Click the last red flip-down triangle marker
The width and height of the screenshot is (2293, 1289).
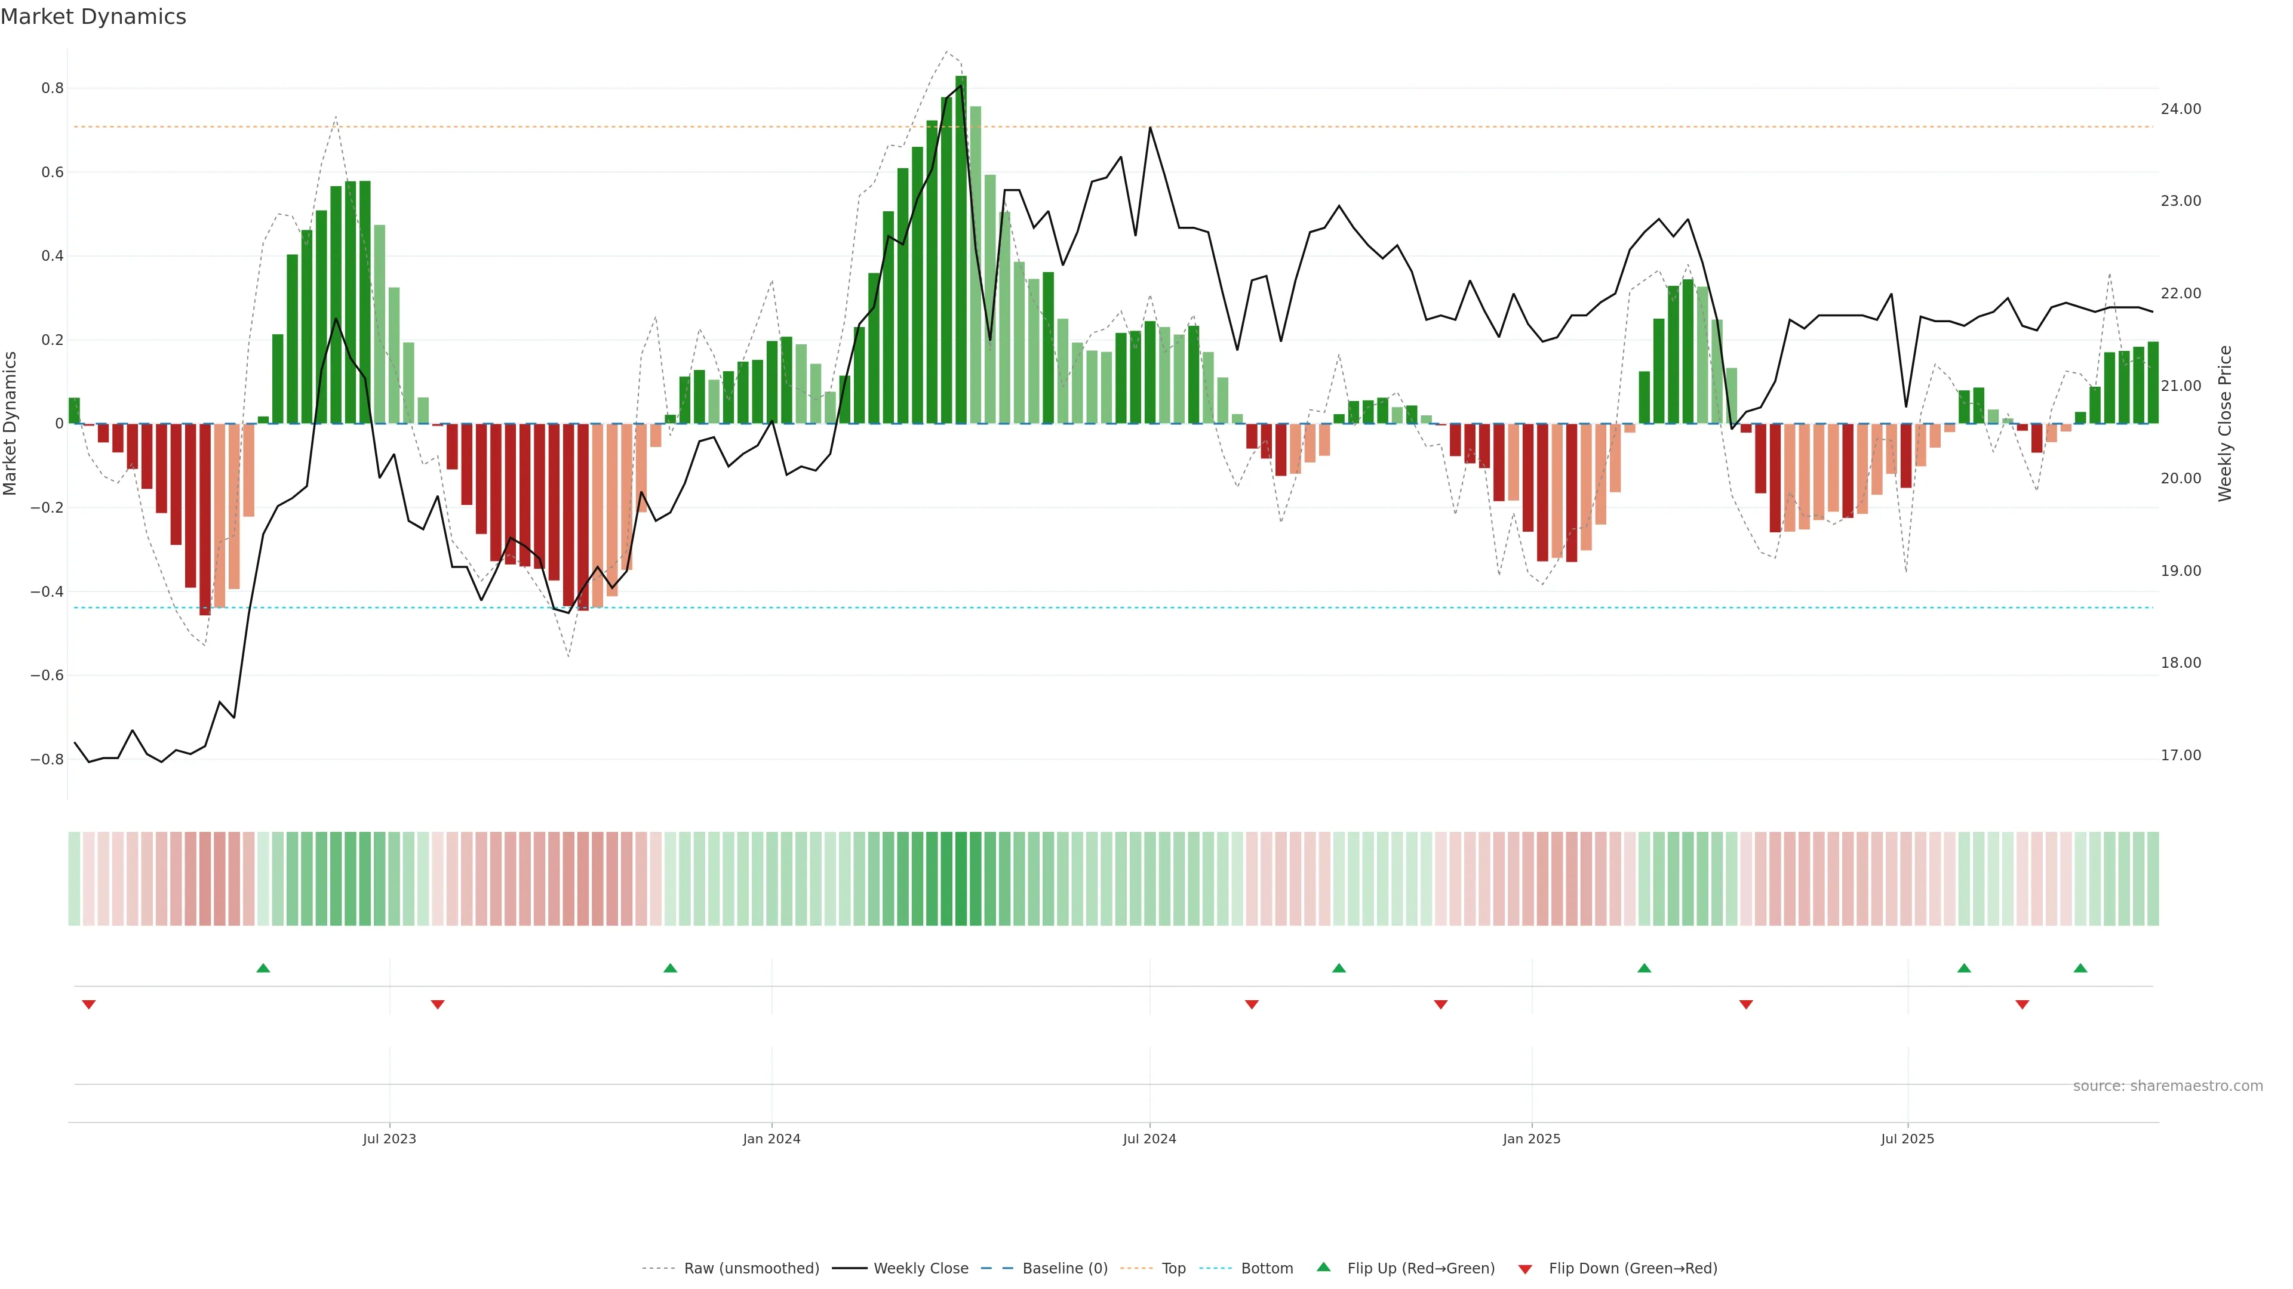[x=2022, y=1004]
